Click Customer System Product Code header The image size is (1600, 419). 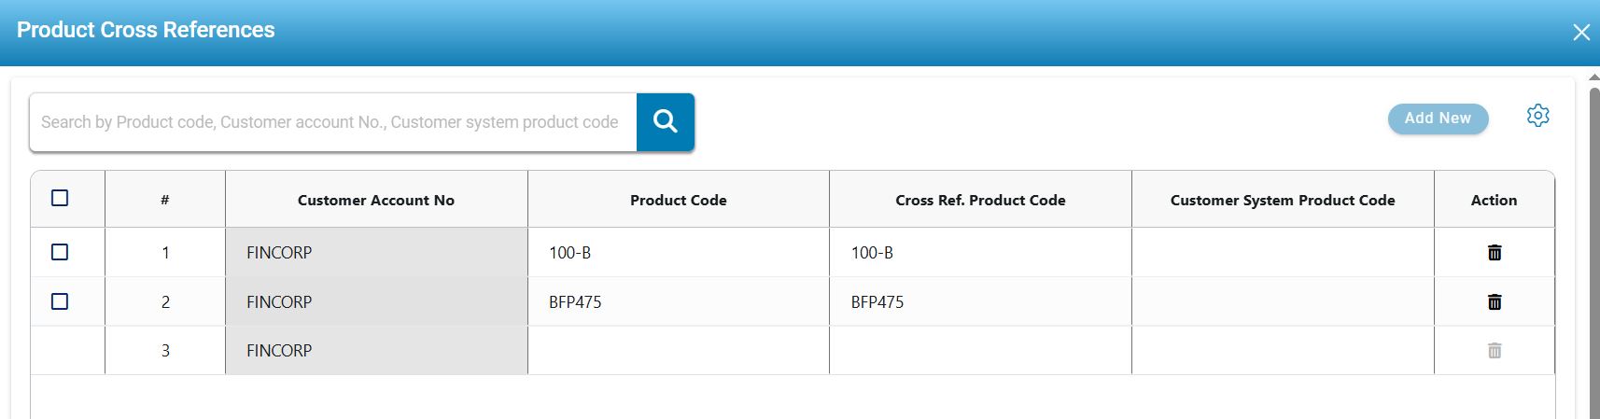pos(1282,200)
